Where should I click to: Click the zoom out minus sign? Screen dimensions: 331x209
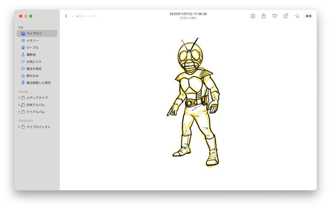(x=73, y=16)
